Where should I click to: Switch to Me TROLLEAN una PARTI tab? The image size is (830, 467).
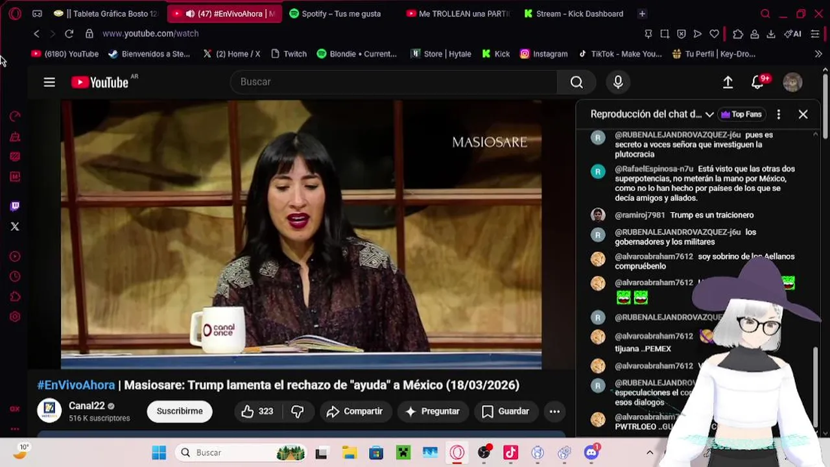[x=459, y=14]
